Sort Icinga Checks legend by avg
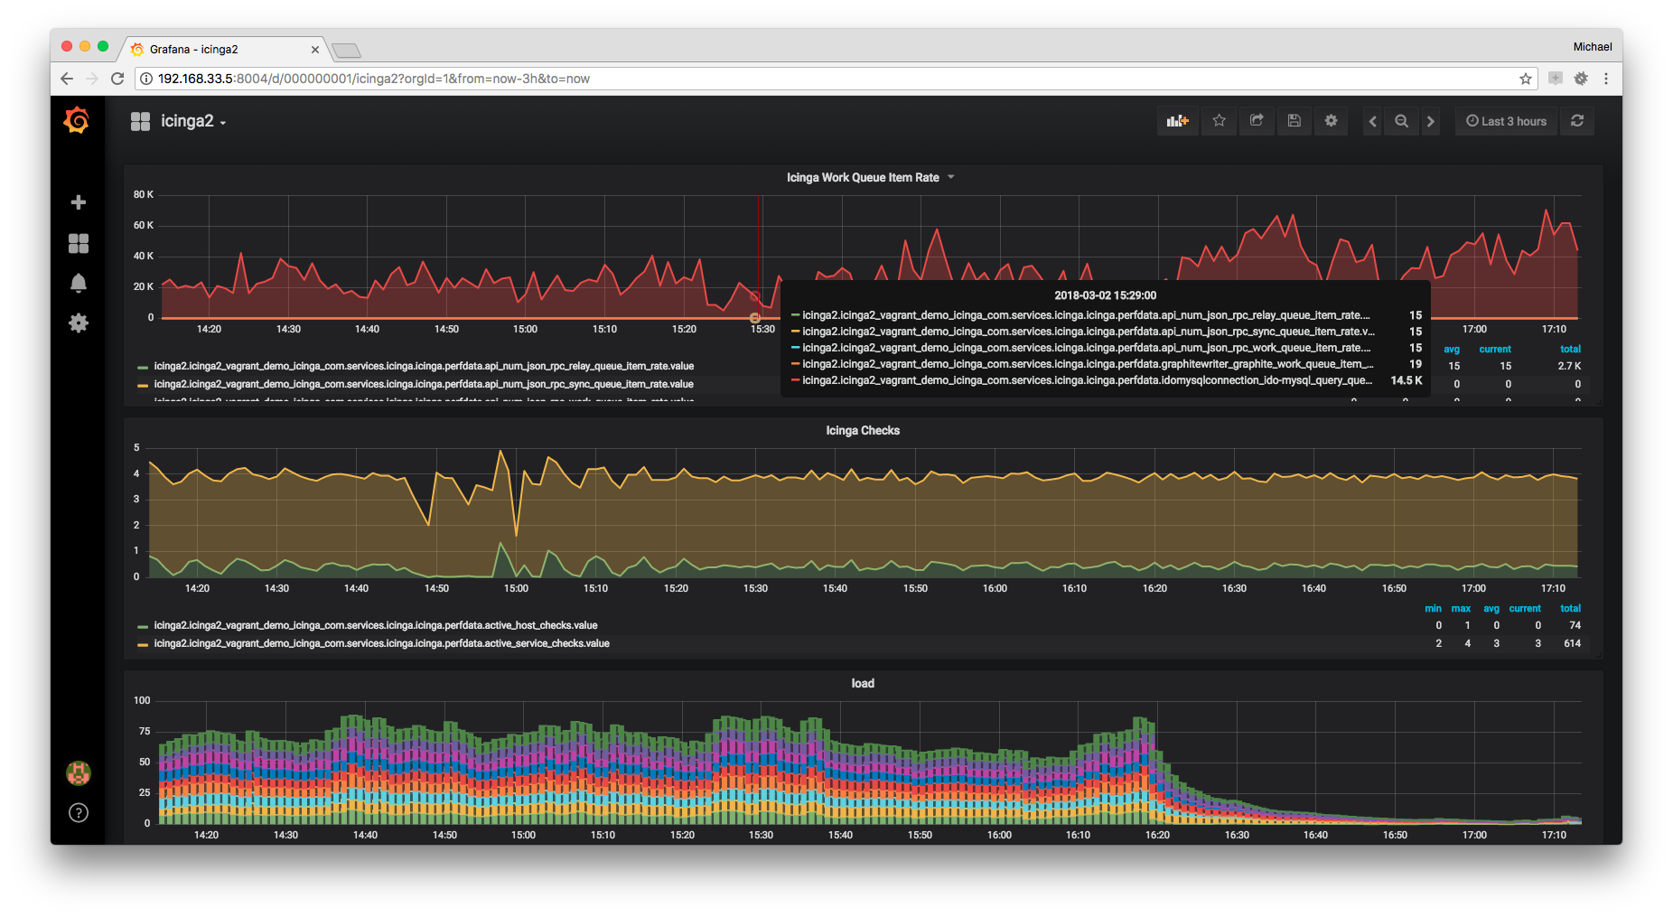 pos(1491,609)
